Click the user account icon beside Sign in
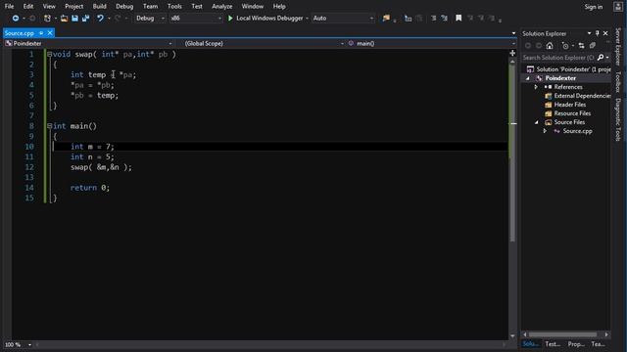 [x=618, y=7]
